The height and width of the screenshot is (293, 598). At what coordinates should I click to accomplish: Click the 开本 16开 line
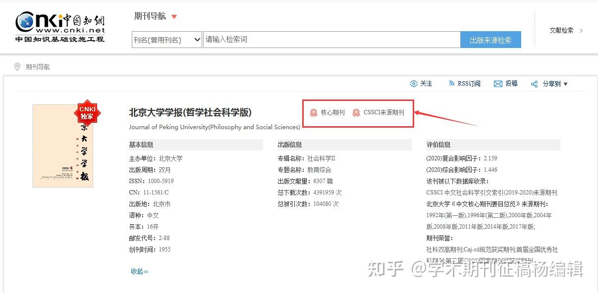pyautogui.click(x=144, y=227)
